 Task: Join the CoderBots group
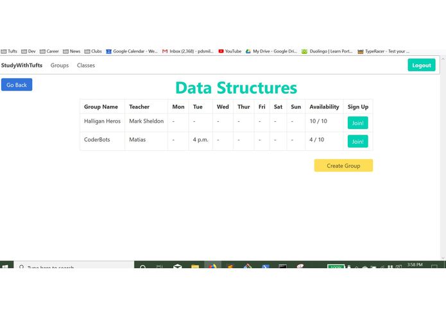pos(358,141)
